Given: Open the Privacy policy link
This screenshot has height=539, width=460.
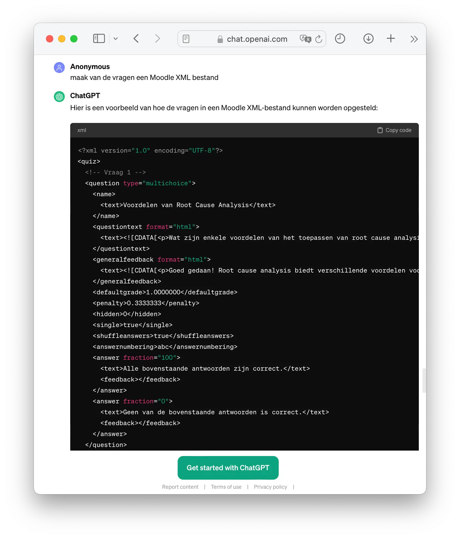Looking at the screenshot, I should point(271,487).
